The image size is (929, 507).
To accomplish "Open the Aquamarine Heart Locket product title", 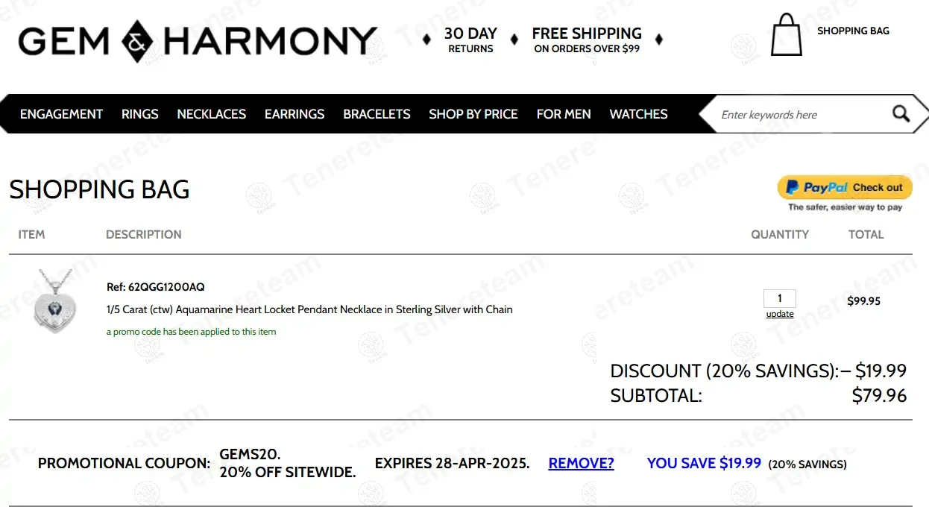I will pyautogui.click(x=309, y=309).
